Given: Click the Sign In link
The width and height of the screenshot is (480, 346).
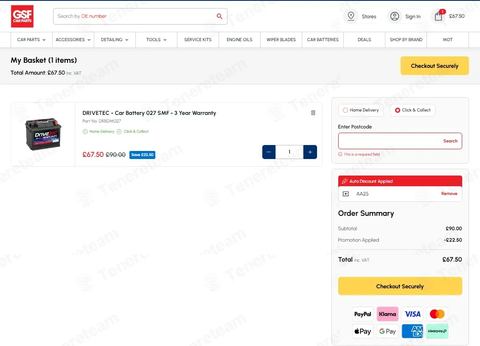Looking at the screenshot, I should (x=413, y=17).
